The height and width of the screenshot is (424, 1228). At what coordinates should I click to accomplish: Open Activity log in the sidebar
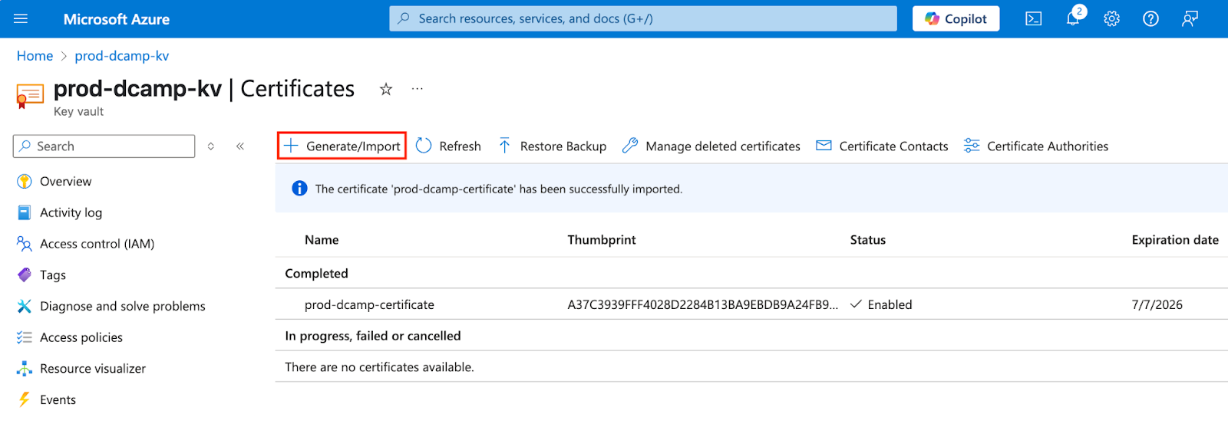point(71,212)
